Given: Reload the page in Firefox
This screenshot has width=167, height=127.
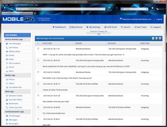Looking at the screenshot, I should tap(109, 9).
